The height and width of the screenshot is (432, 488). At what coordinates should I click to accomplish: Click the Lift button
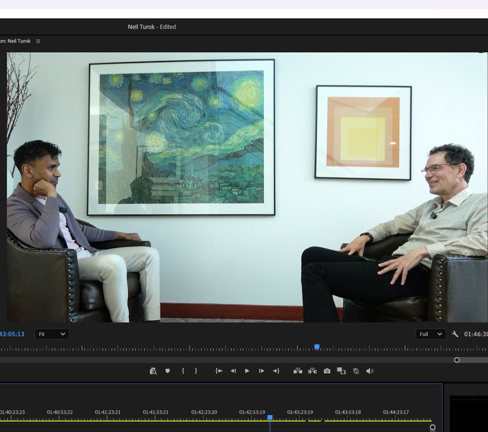tap(298, 371)
